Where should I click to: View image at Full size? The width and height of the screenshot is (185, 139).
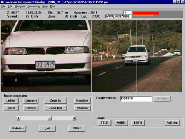[172, 123]
